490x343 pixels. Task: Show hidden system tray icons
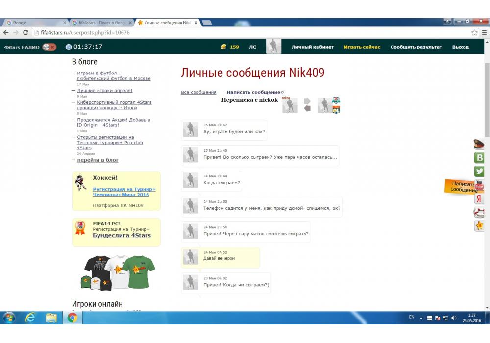(421, 318)
